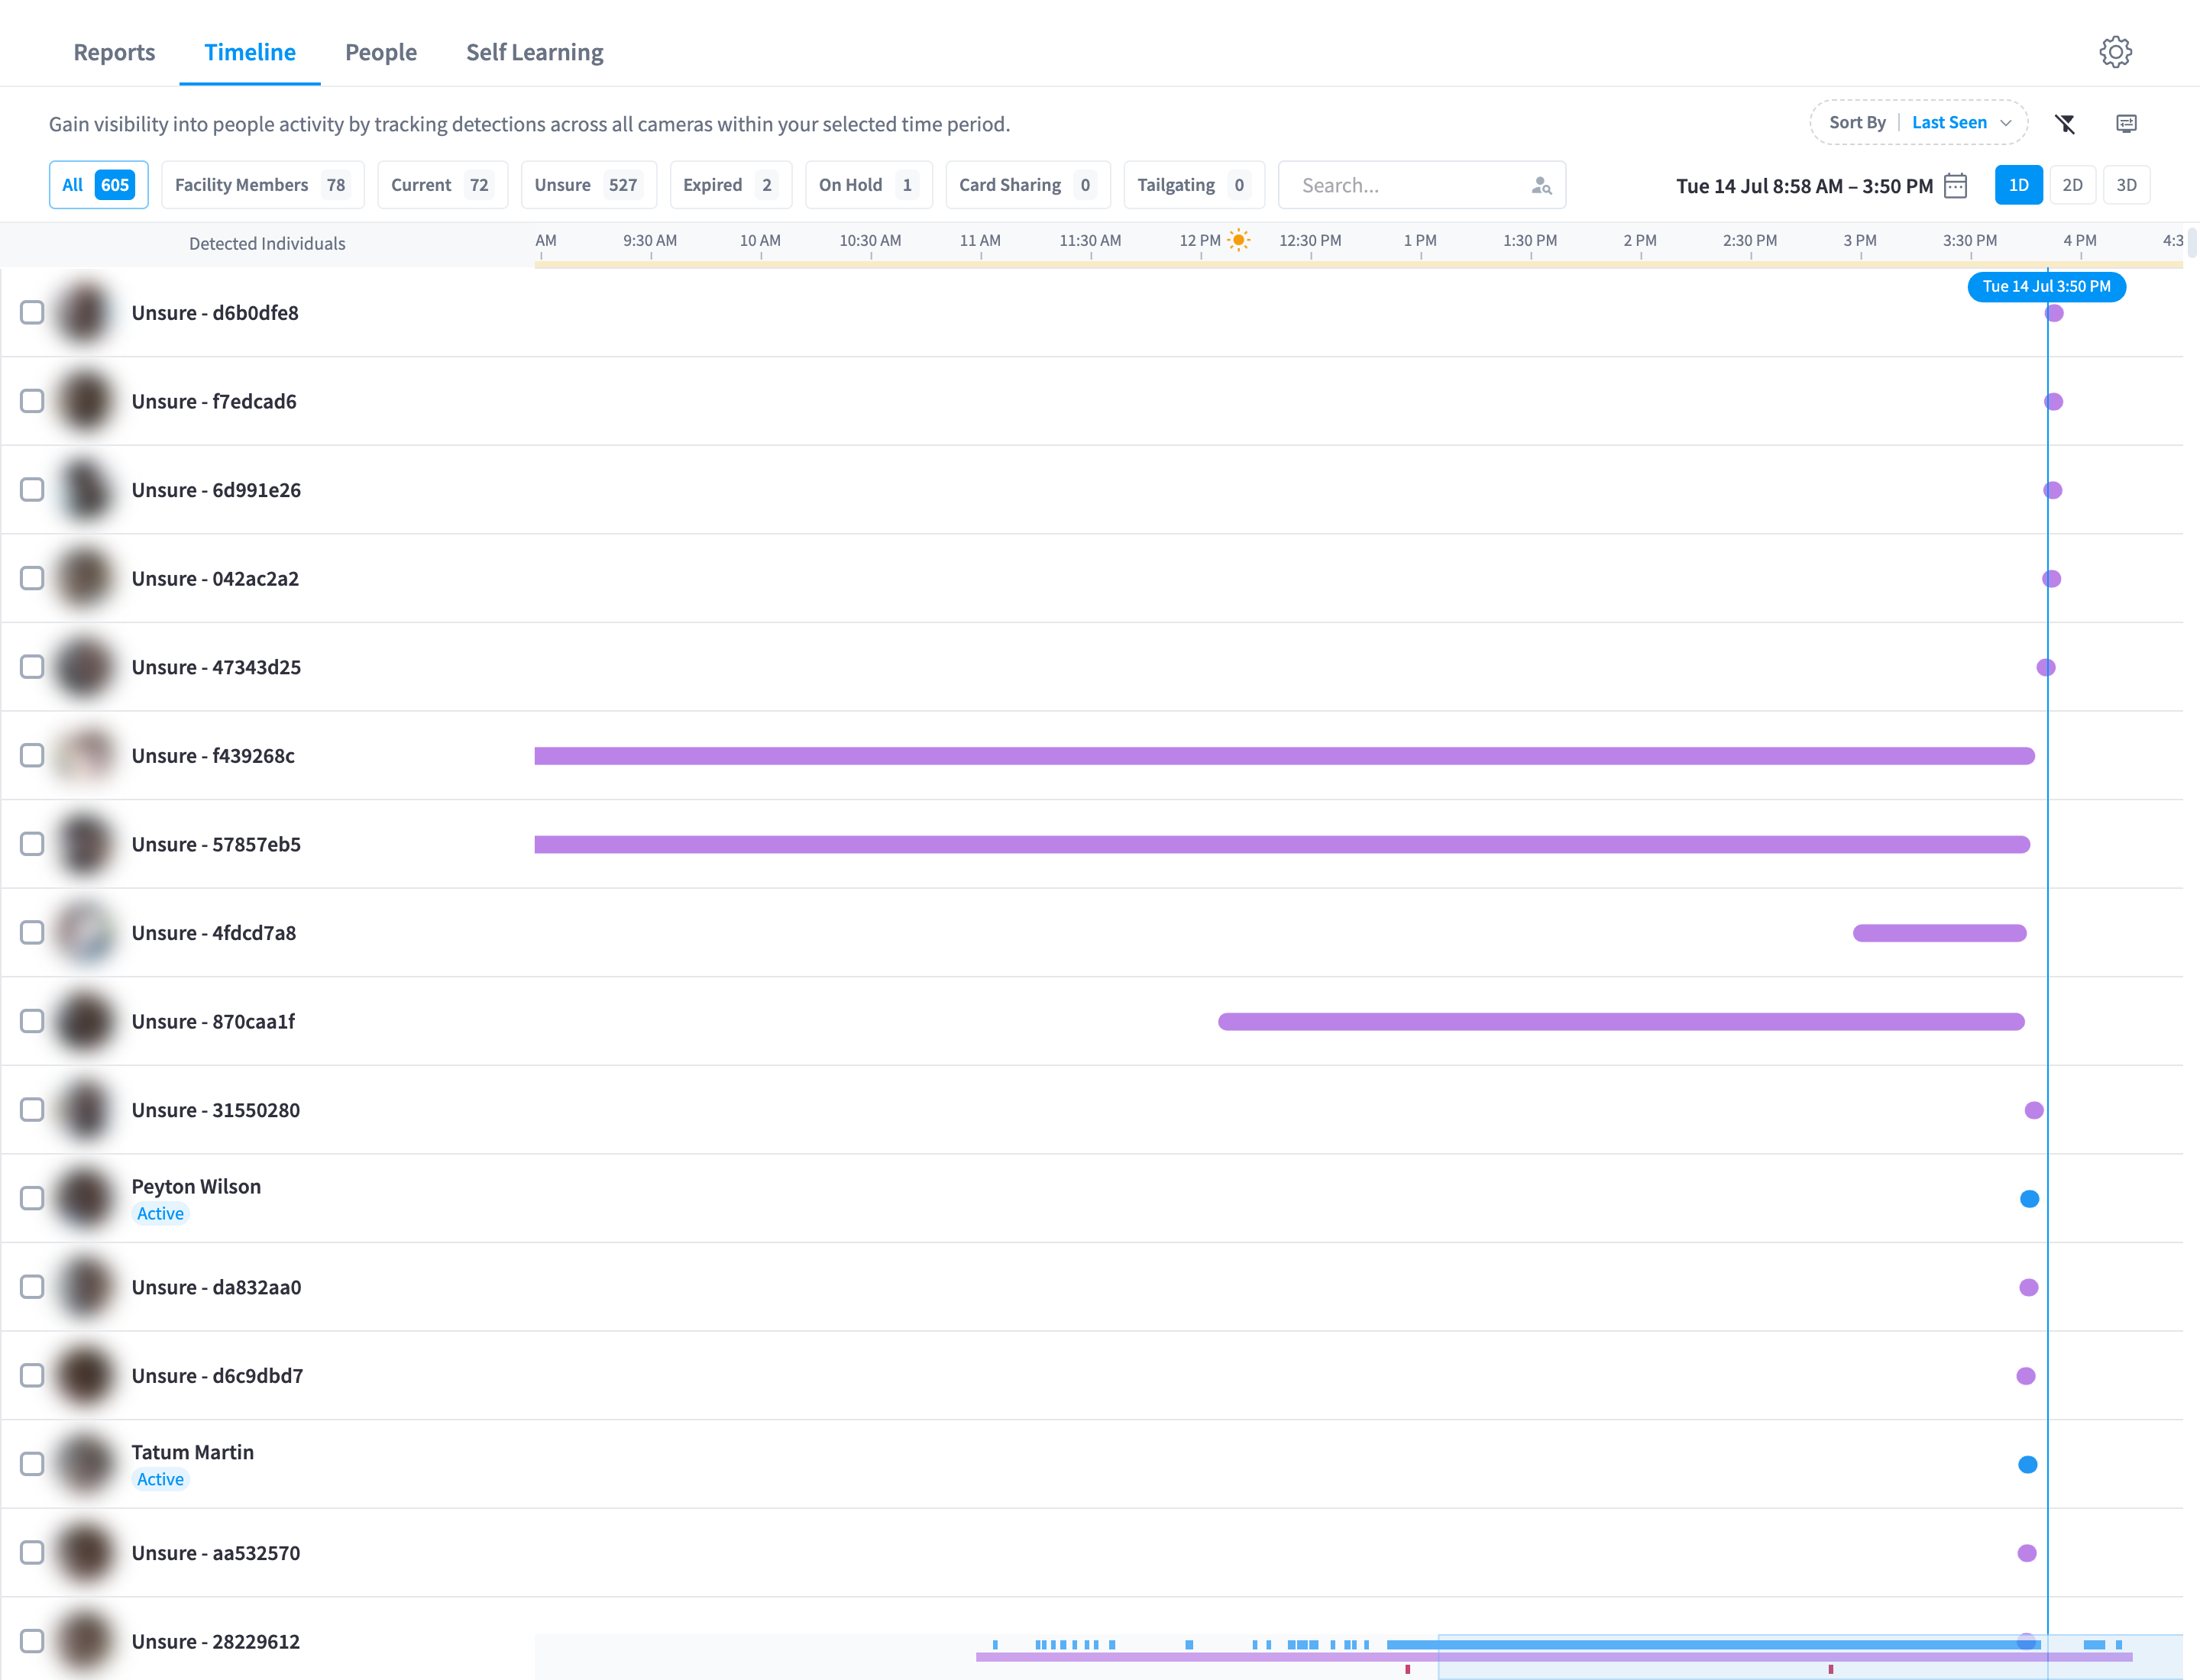Select the checkbox beside Peyton Wilson
This screenshot has height=1680, width=2200.
[32, 1198]
